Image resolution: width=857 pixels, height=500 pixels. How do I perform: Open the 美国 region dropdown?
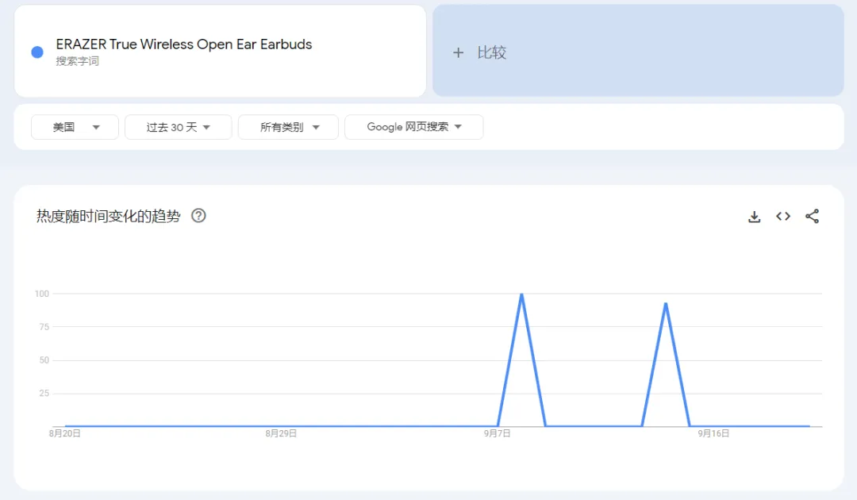point(75,127)
